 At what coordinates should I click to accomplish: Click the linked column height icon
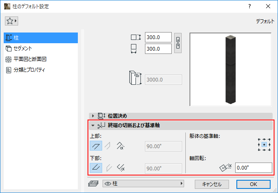(135, 78)
